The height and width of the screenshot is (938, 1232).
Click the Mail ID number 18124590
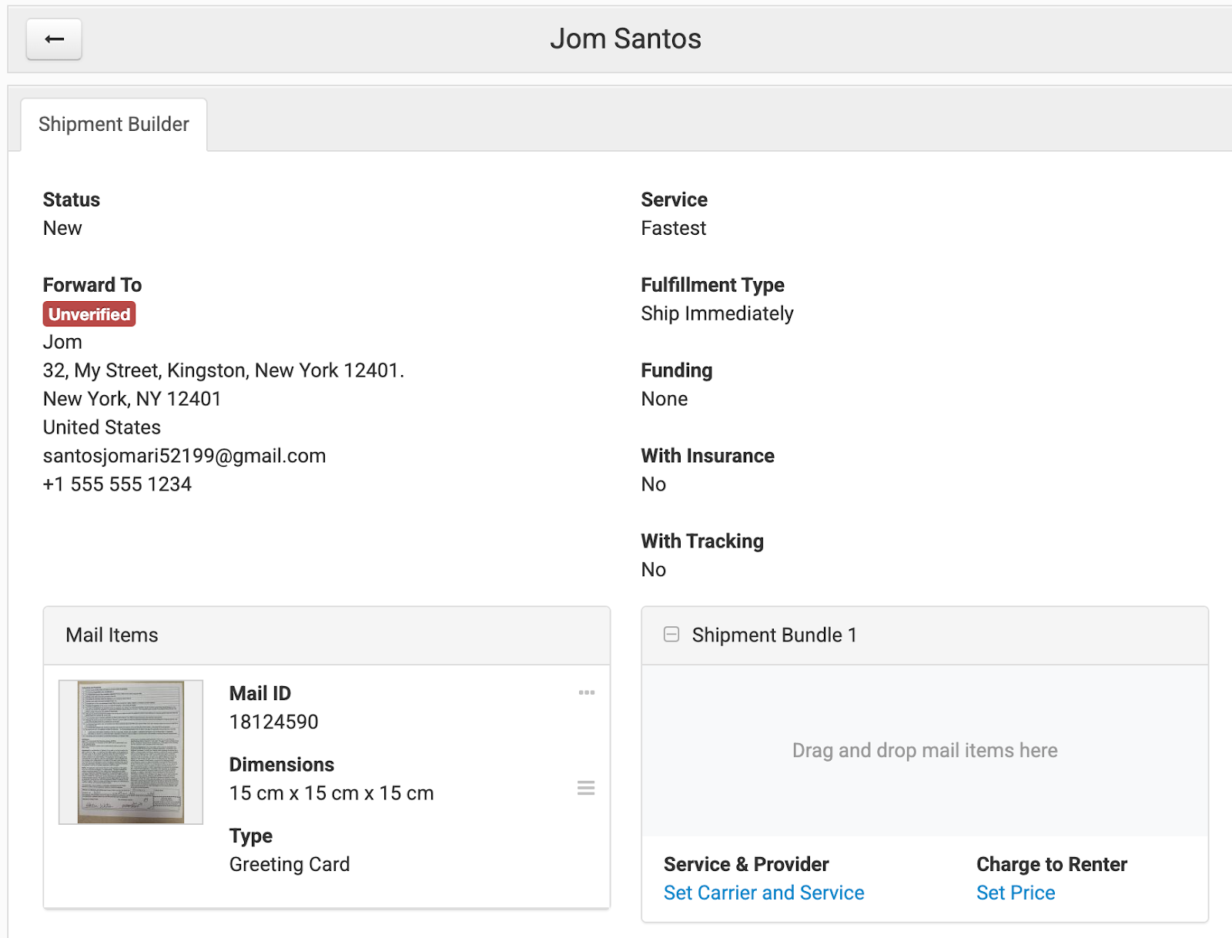[x=273, y=722]
